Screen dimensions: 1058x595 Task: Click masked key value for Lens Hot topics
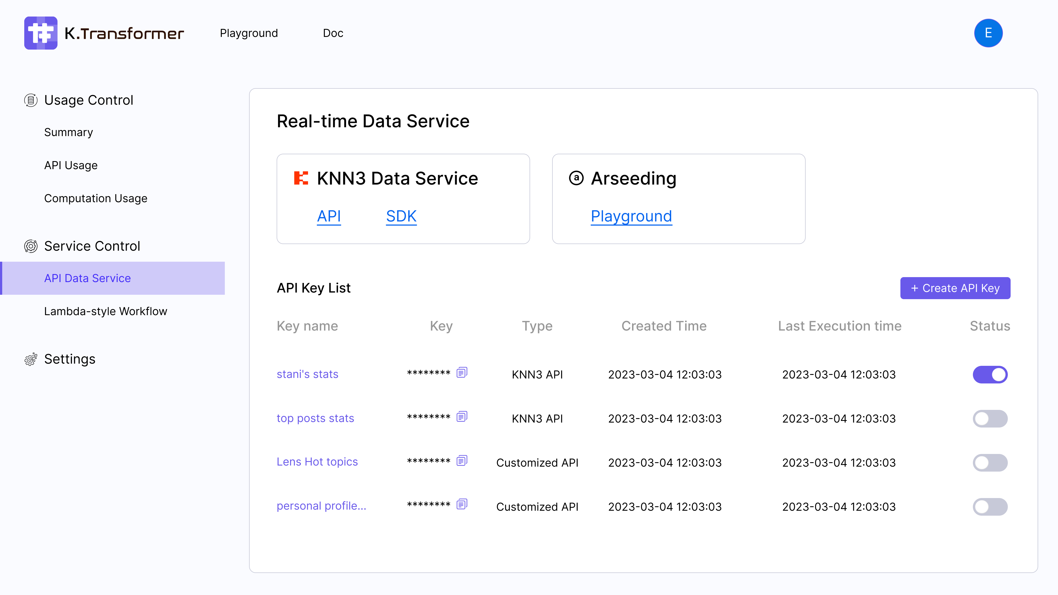click(x=428, y=461)
